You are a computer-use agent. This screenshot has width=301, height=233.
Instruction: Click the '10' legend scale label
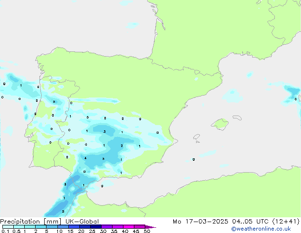[x=59, y=231]
